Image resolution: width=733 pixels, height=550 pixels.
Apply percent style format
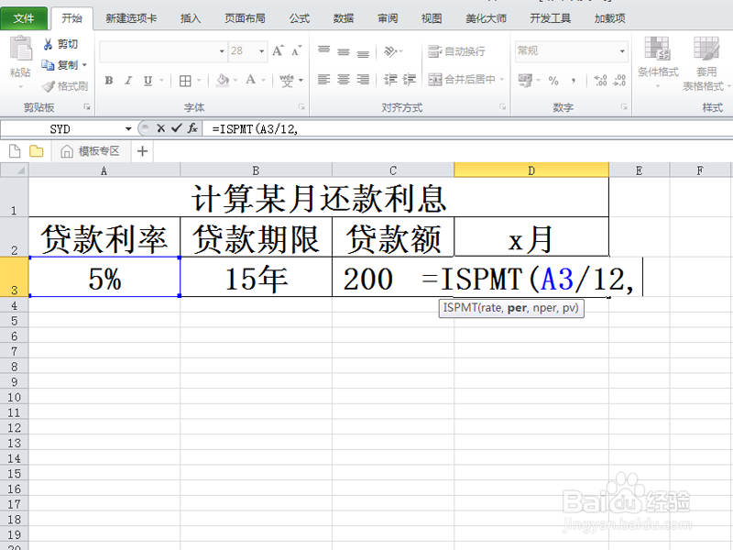point(553,81)
